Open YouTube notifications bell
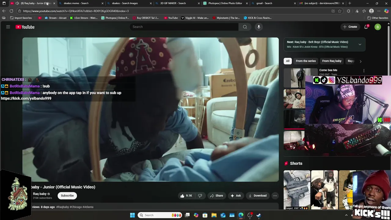Image resolution: width=391 pixels, height=220 pixels. point(366,27)
